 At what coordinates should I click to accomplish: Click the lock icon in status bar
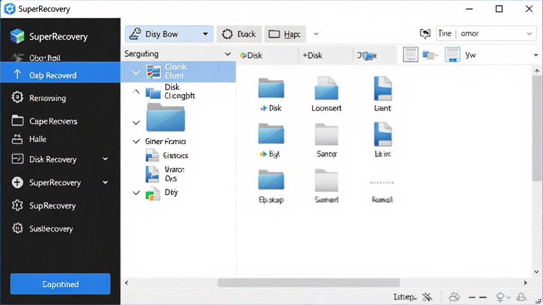point(521,297)
